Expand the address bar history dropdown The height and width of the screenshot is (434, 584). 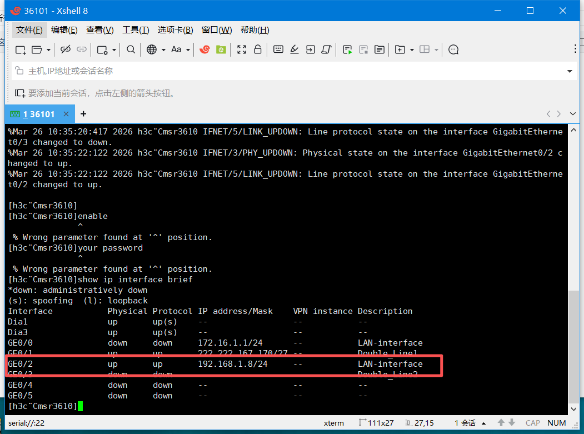(570, 71)
